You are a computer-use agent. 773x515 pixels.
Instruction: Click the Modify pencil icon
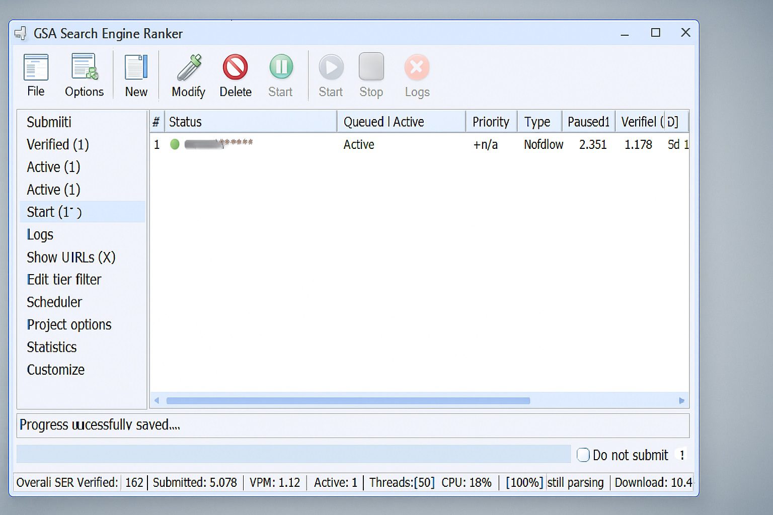[x=189, y=67]
